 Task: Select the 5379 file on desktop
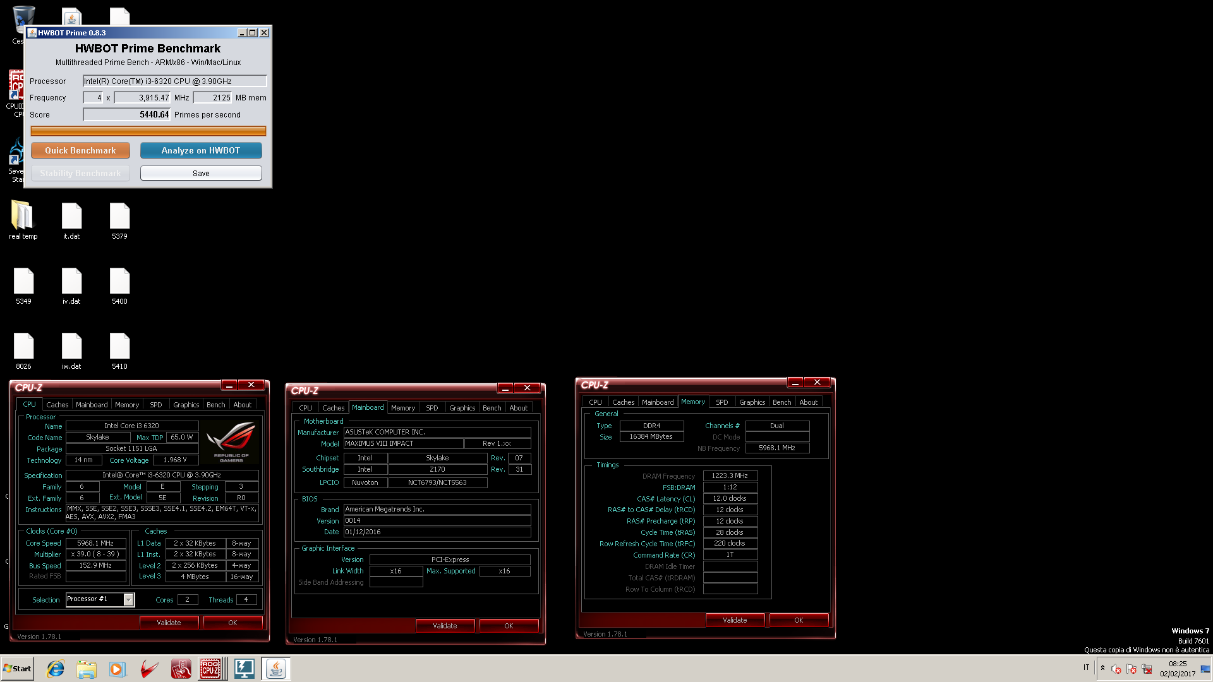[x=119, y=220]
